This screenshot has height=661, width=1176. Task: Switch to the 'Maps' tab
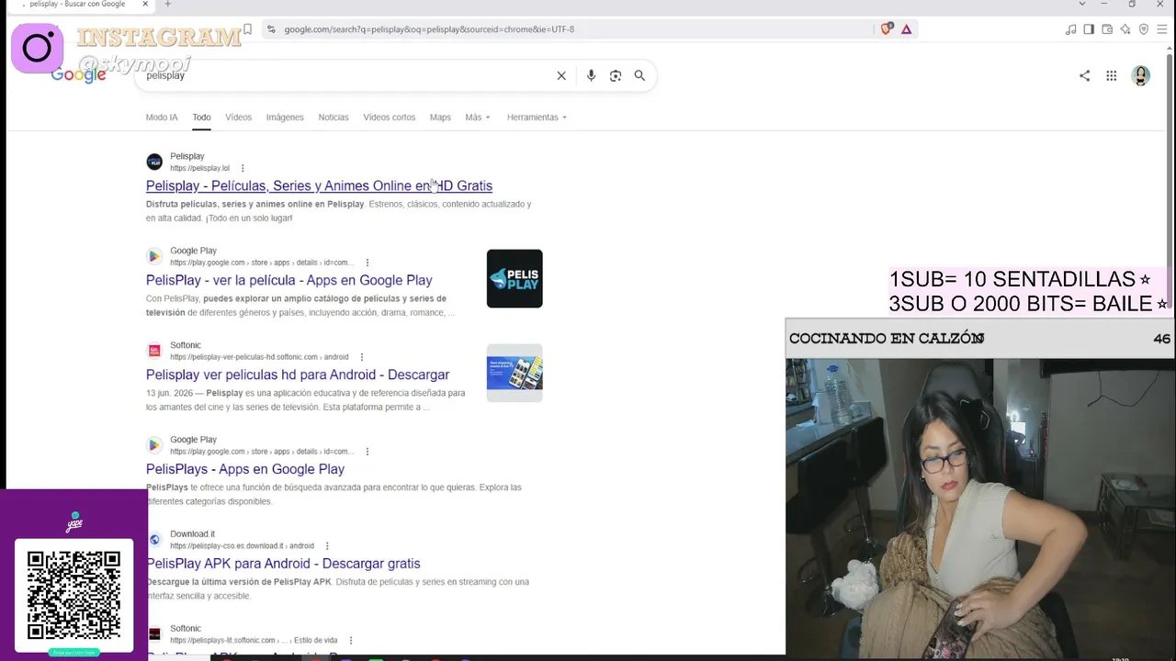[440, 118]
